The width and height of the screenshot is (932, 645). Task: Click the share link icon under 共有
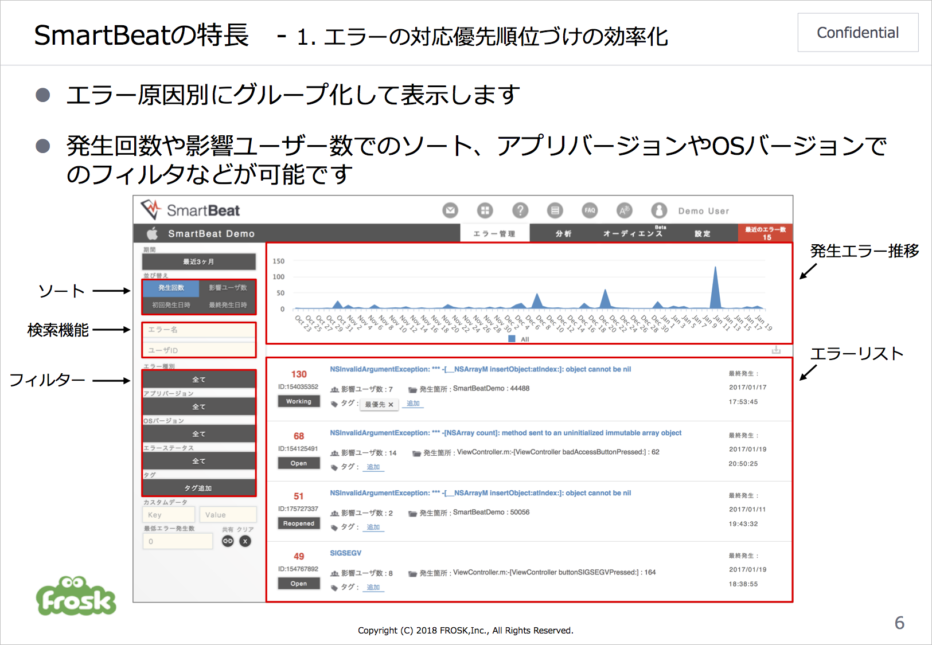coord(228,541)
